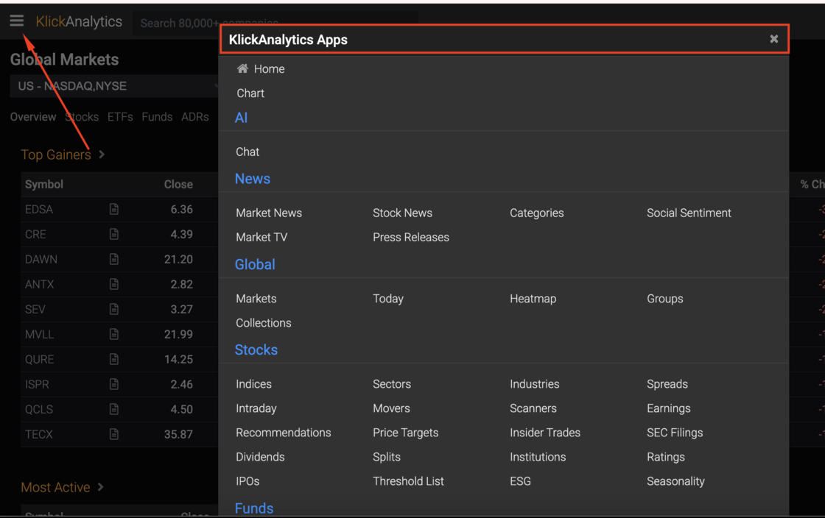Open the US - NASDAQ,NYSE market dropdown
Viewport: 825px width, 518px height.
[114, 86]
